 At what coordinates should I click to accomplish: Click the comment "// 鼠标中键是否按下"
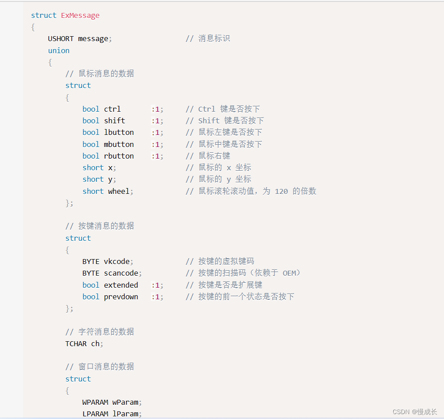pyautogui.click(x=224, y=144)
